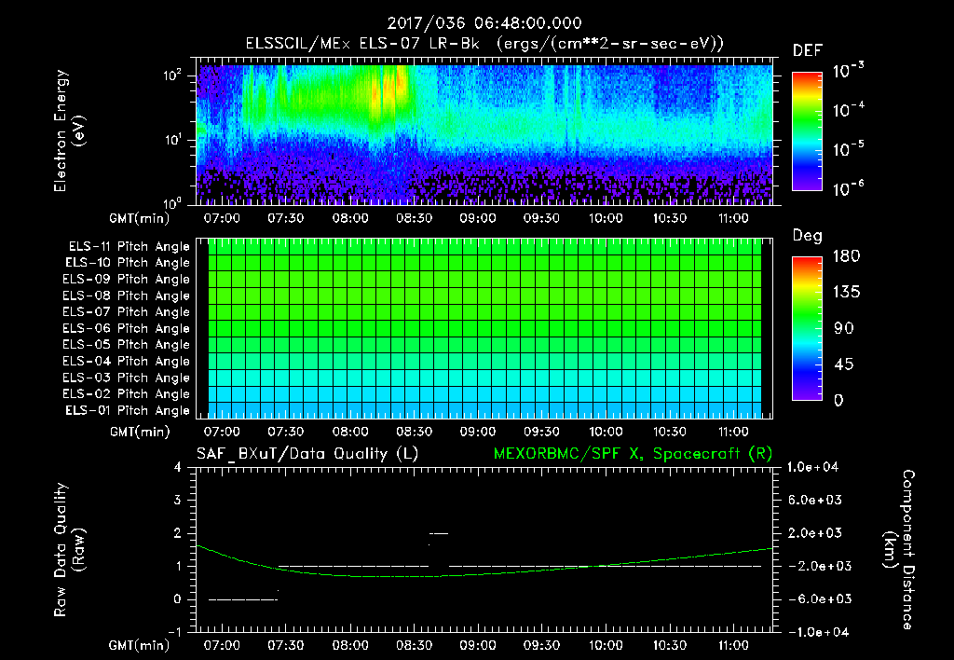Click the ELS-04 Pitch Angle row label
This screenshot has width=954, height=660.
pos(126,361)
